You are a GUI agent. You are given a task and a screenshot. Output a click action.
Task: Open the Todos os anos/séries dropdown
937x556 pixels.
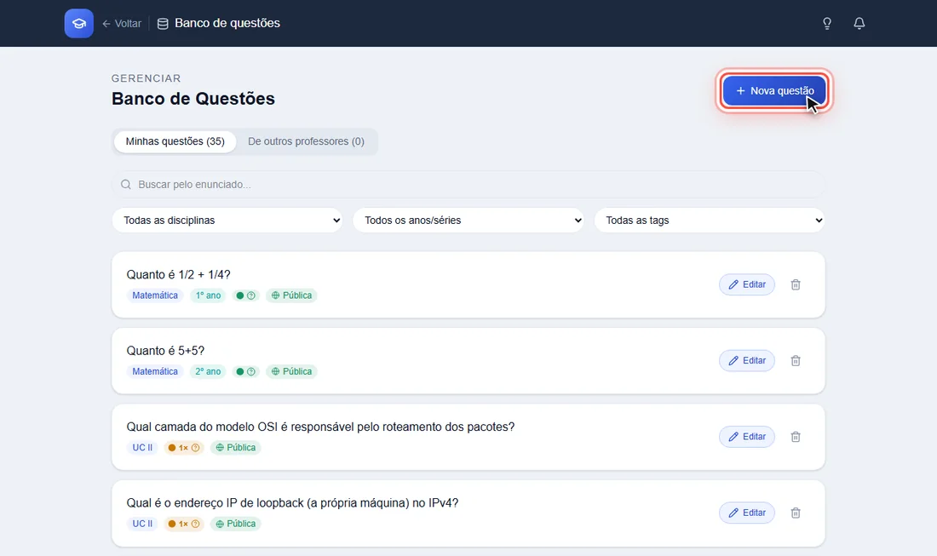pos(468,221)
